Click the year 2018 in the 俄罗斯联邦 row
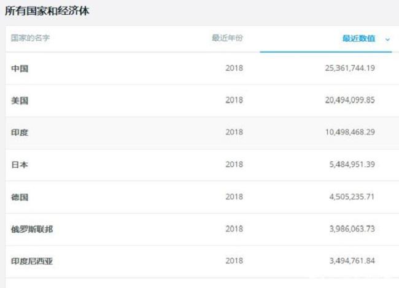 pyautogui.click(x=234, y=228)
